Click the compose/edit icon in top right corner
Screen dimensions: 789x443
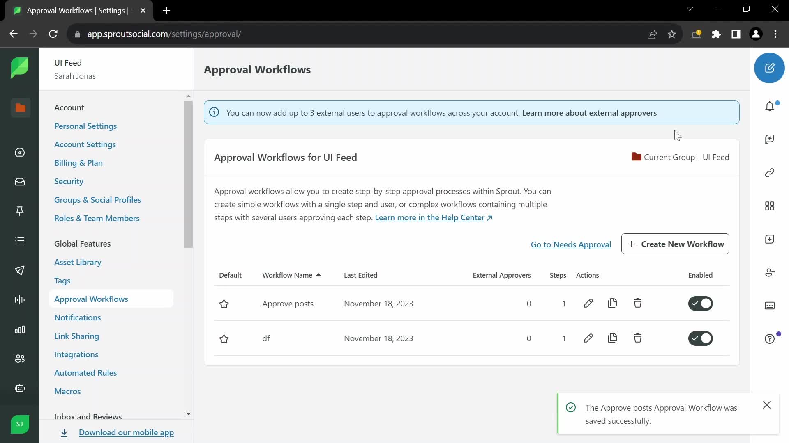tap(770, 68)
